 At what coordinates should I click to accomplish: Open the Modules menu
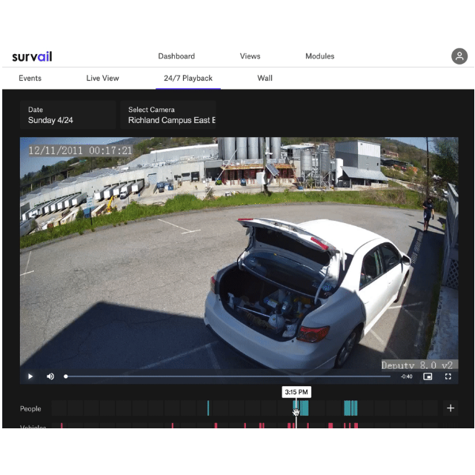point(319,56)
